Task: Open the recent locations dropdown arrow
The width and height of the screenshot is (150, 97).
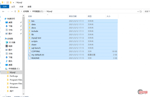Action: click(12, 11)
